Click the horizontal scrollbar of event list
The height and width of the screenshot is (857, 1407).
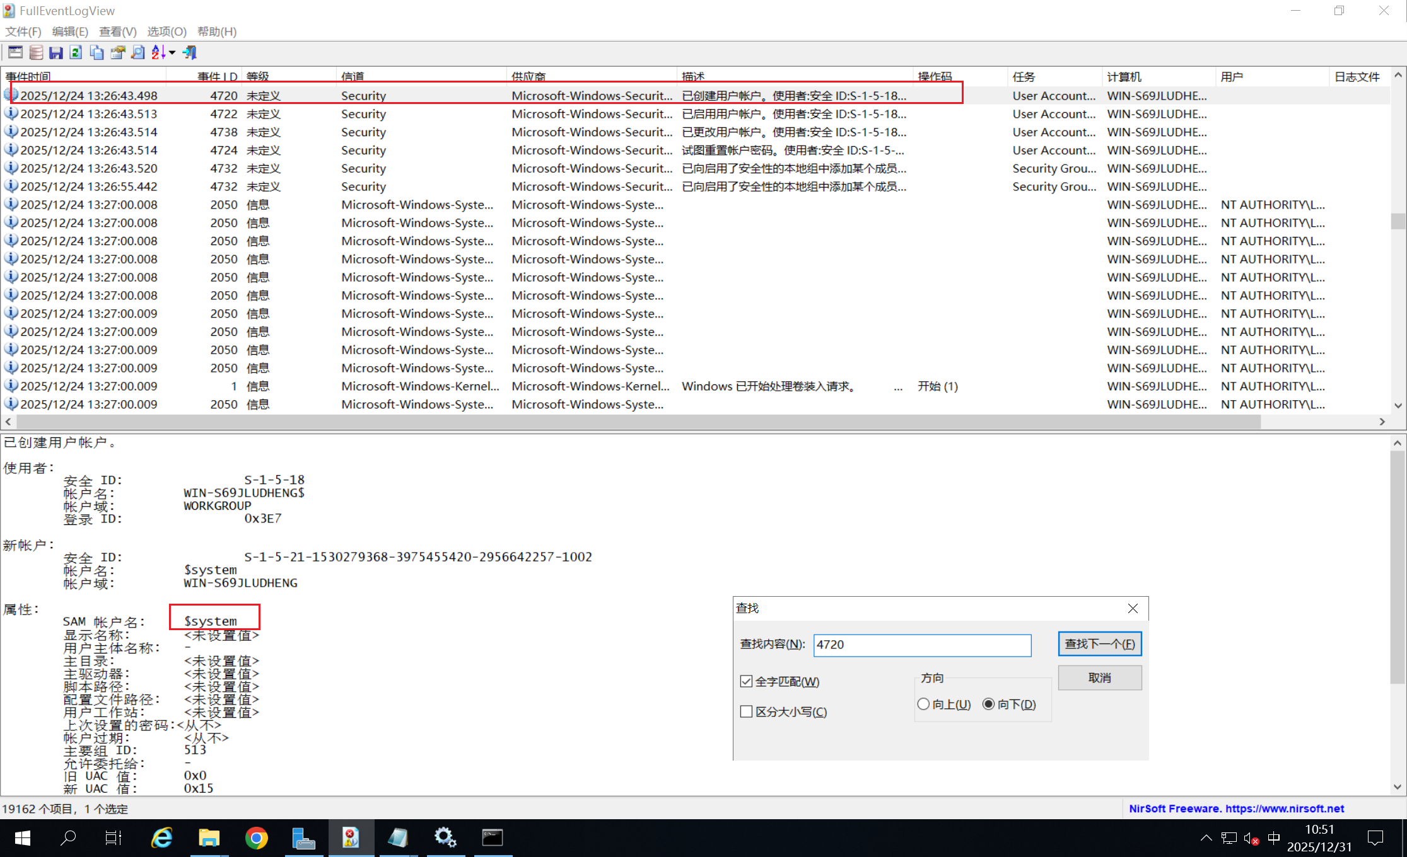(631, 422)
